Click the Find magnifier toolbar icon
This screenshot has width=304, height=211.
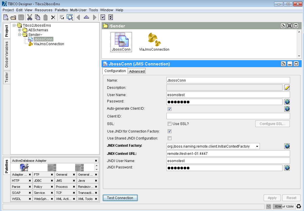coord(70,17)
